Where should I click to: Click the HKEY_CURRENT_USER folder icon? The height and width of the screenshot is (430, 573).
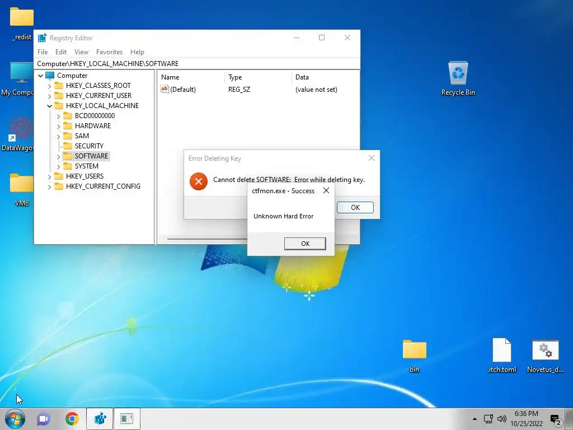tap(58, 95)
